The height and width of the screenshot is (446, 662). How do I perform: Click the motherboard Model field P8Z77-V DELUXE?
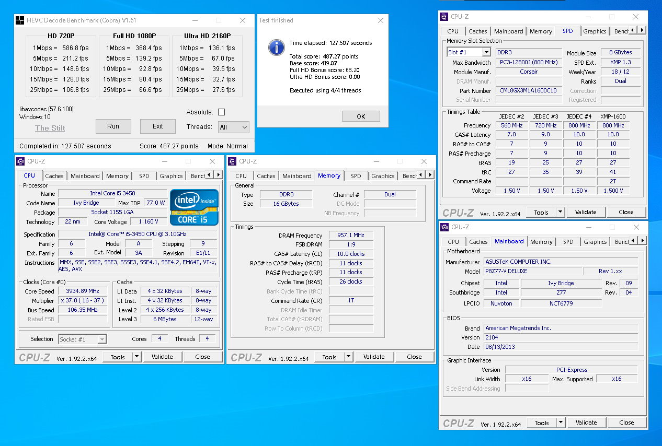pos(532,271)
